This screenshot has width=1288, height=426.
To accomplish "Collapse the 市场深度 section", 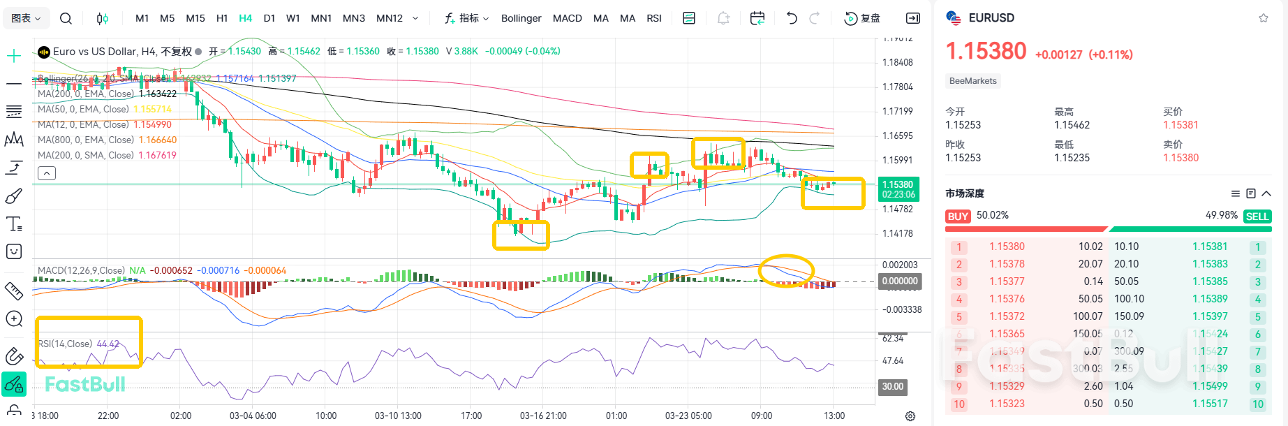I will coord(1266,193).
